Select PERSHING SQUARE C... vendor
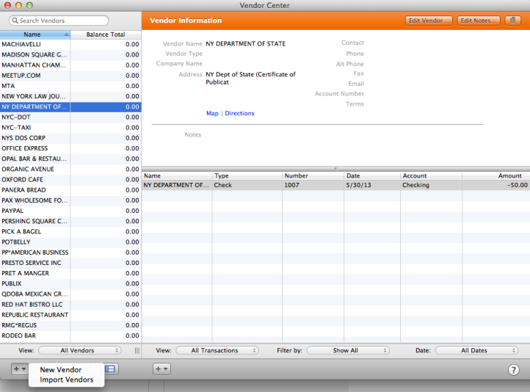Viewport: 530px width, 392px height. 70,222
